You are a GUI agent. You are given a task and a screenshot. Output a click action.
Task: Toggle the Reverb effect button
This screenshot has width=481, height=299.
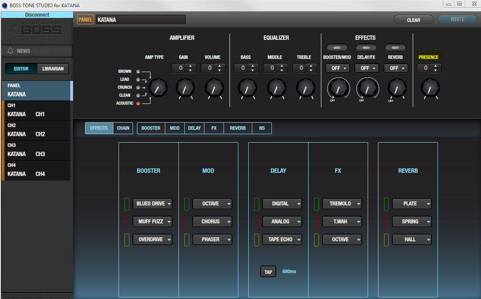pos(396,48)
